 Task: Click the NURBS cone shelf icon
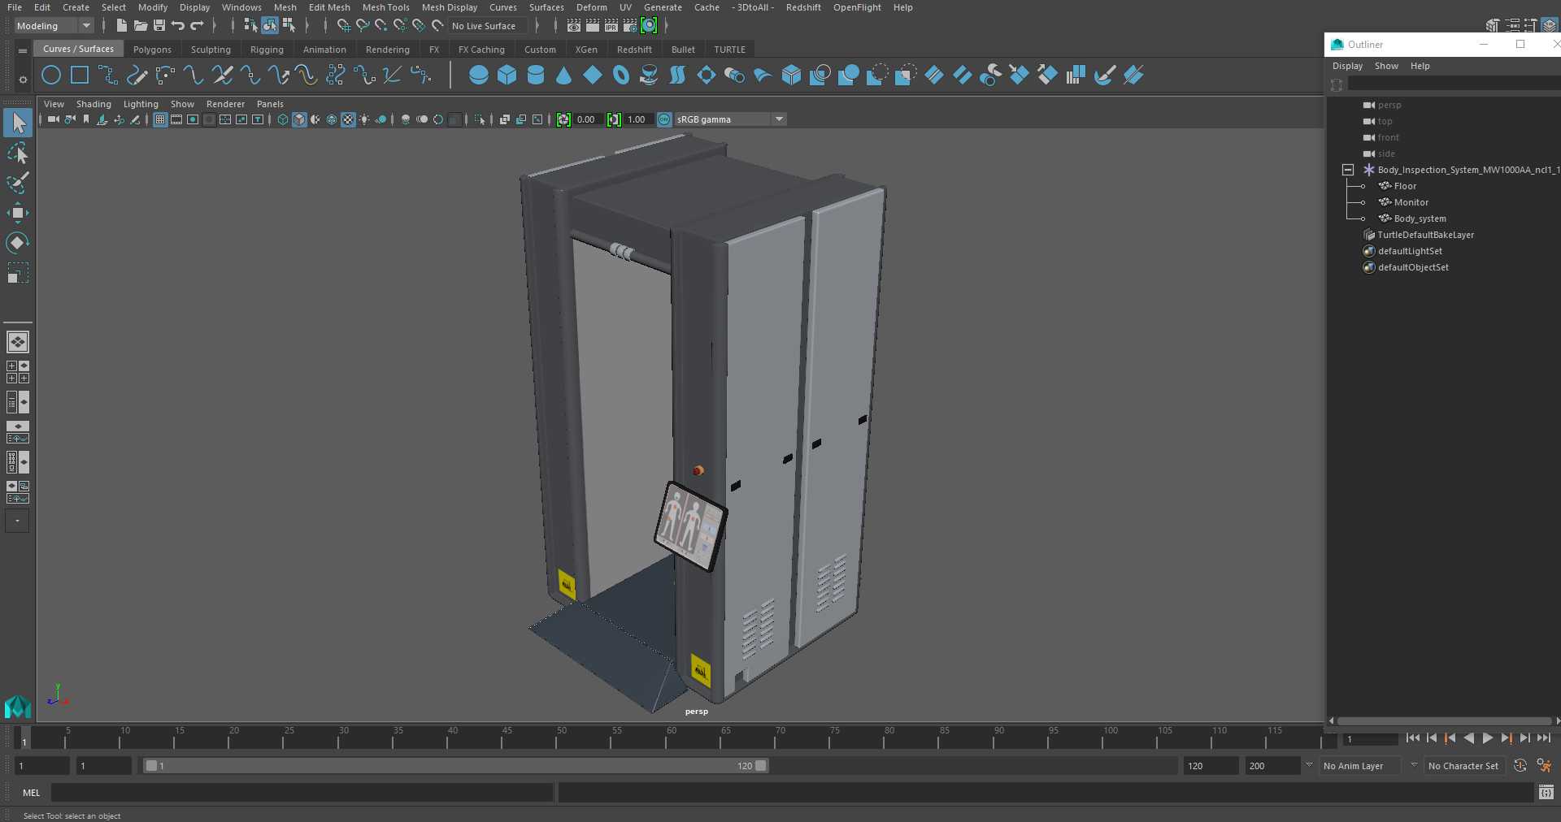(x=564, y=76)
